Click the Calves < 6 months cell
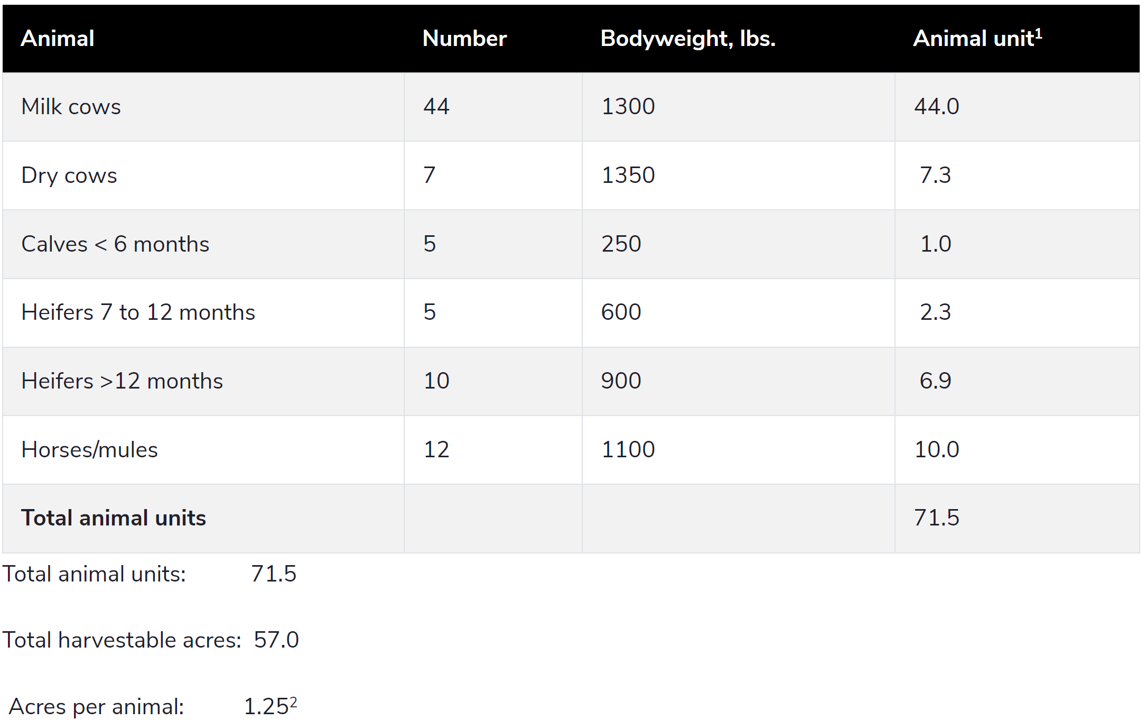 pyautogui.click(x=115, y=244)
